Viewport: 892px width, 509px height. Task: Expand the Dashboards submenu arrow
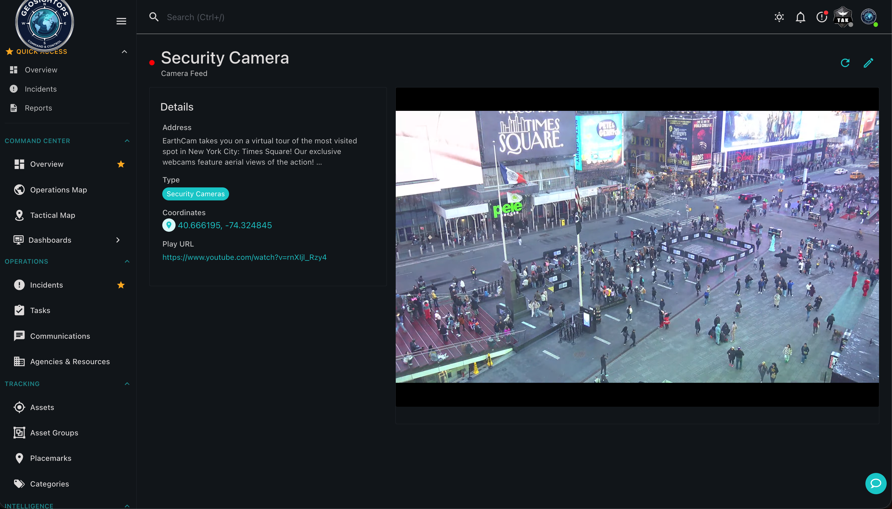pos(118,240)
